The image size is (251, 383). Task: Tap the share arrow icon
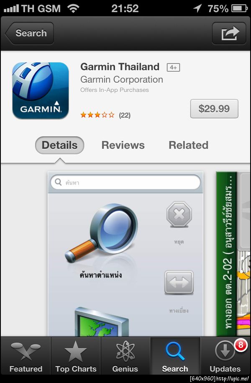[x=229, y=33]
